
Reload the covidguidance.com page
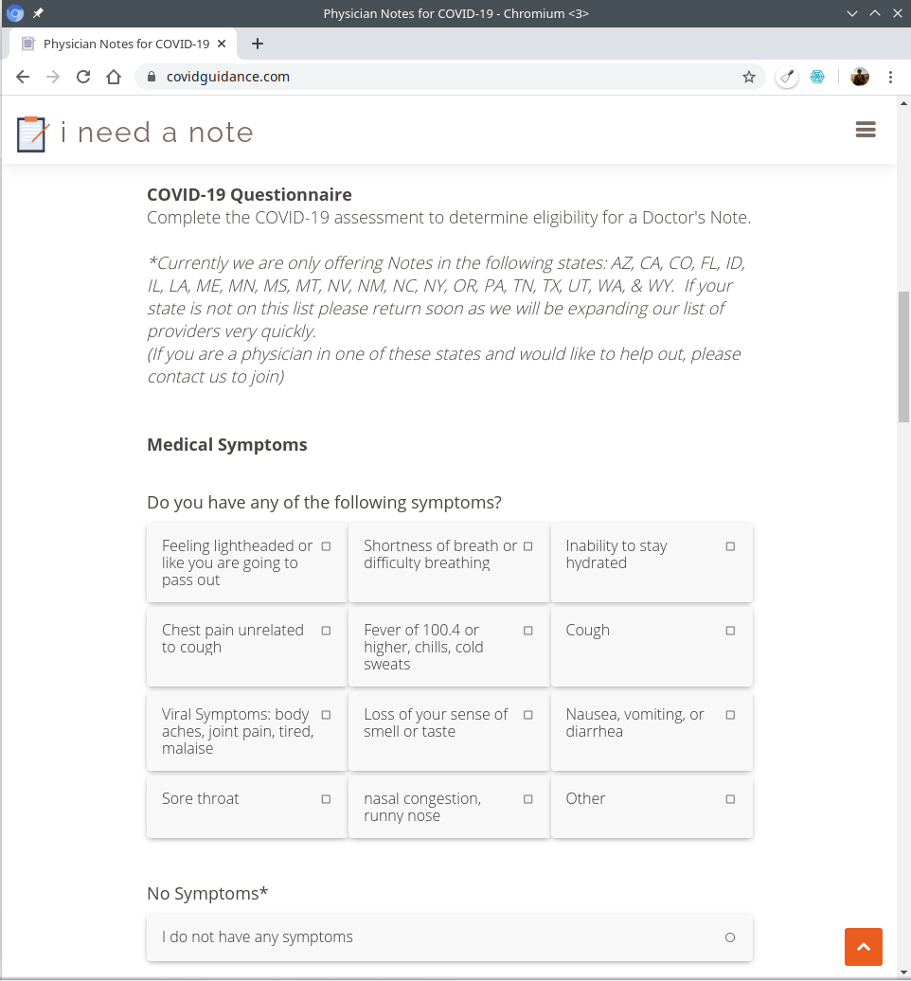(83, 77)
